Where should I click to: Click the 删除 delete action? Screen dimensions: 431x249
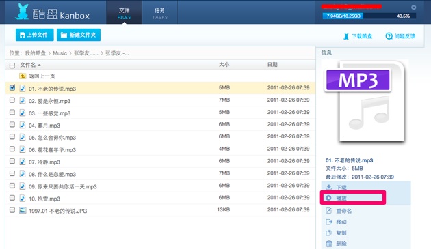coord(341,244)
